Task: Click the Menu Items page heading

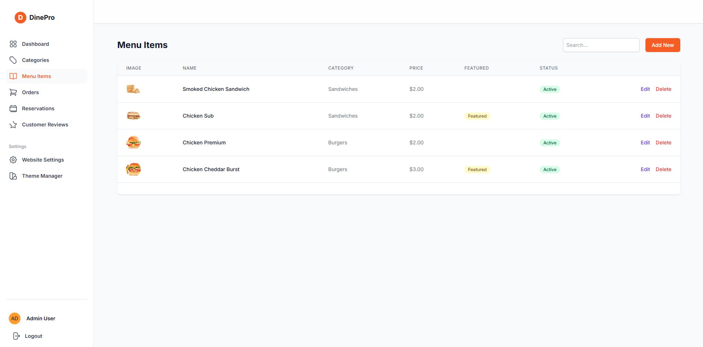Action: click(142, 45)
